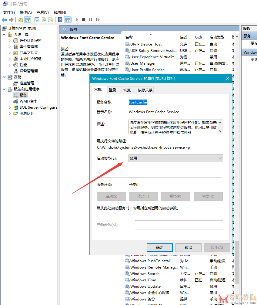
Task: Click the 应用(A) button
Action: coord(217,248)
